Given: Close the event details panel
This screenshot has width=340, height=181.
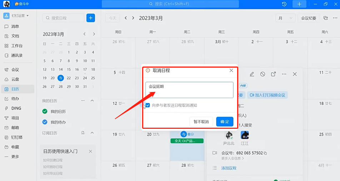Looking at the screenshot, I should tap(295, 74).
